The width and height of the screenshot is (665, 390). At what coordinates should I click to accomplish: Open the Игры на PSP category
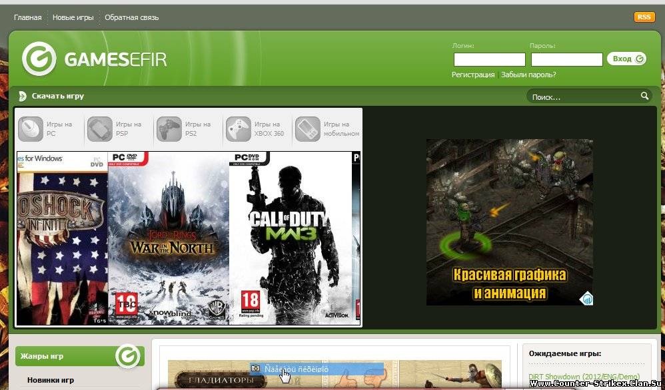click(x=129, y=128)
